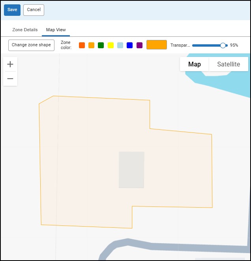Select the amber zone color swatch
The height and width of the screenshot is (261, 251).
tap(92, 45)
